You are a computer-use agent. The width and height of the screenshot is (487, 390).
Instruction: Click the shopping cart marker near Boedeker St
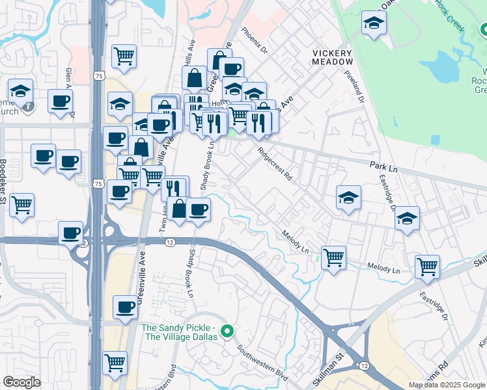(x=22, y=205)
